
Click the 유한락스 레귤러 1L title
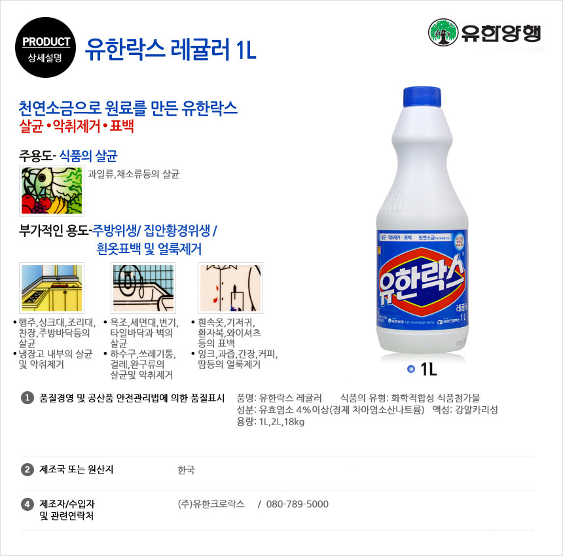tap(171, 50)
